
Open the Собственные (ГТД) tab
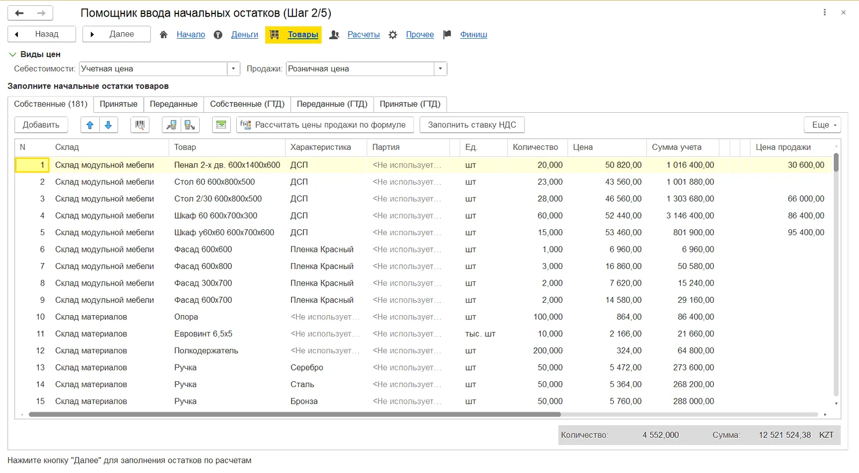click(x=247, y=104)
